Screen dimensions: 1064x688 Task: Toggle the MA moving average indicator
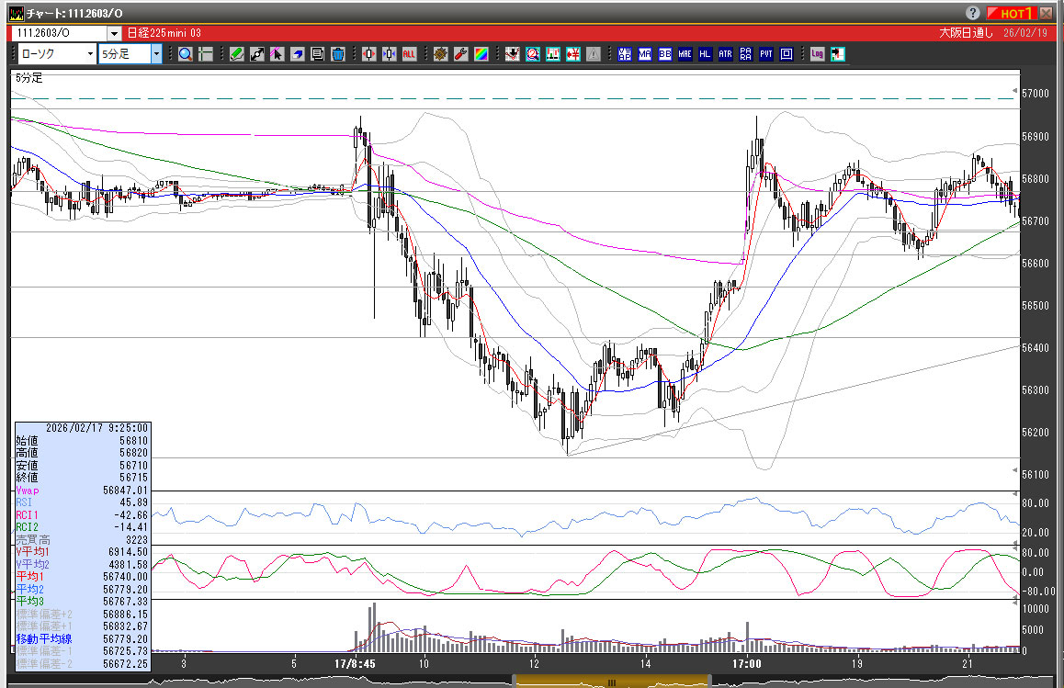[x=645, y=54]
